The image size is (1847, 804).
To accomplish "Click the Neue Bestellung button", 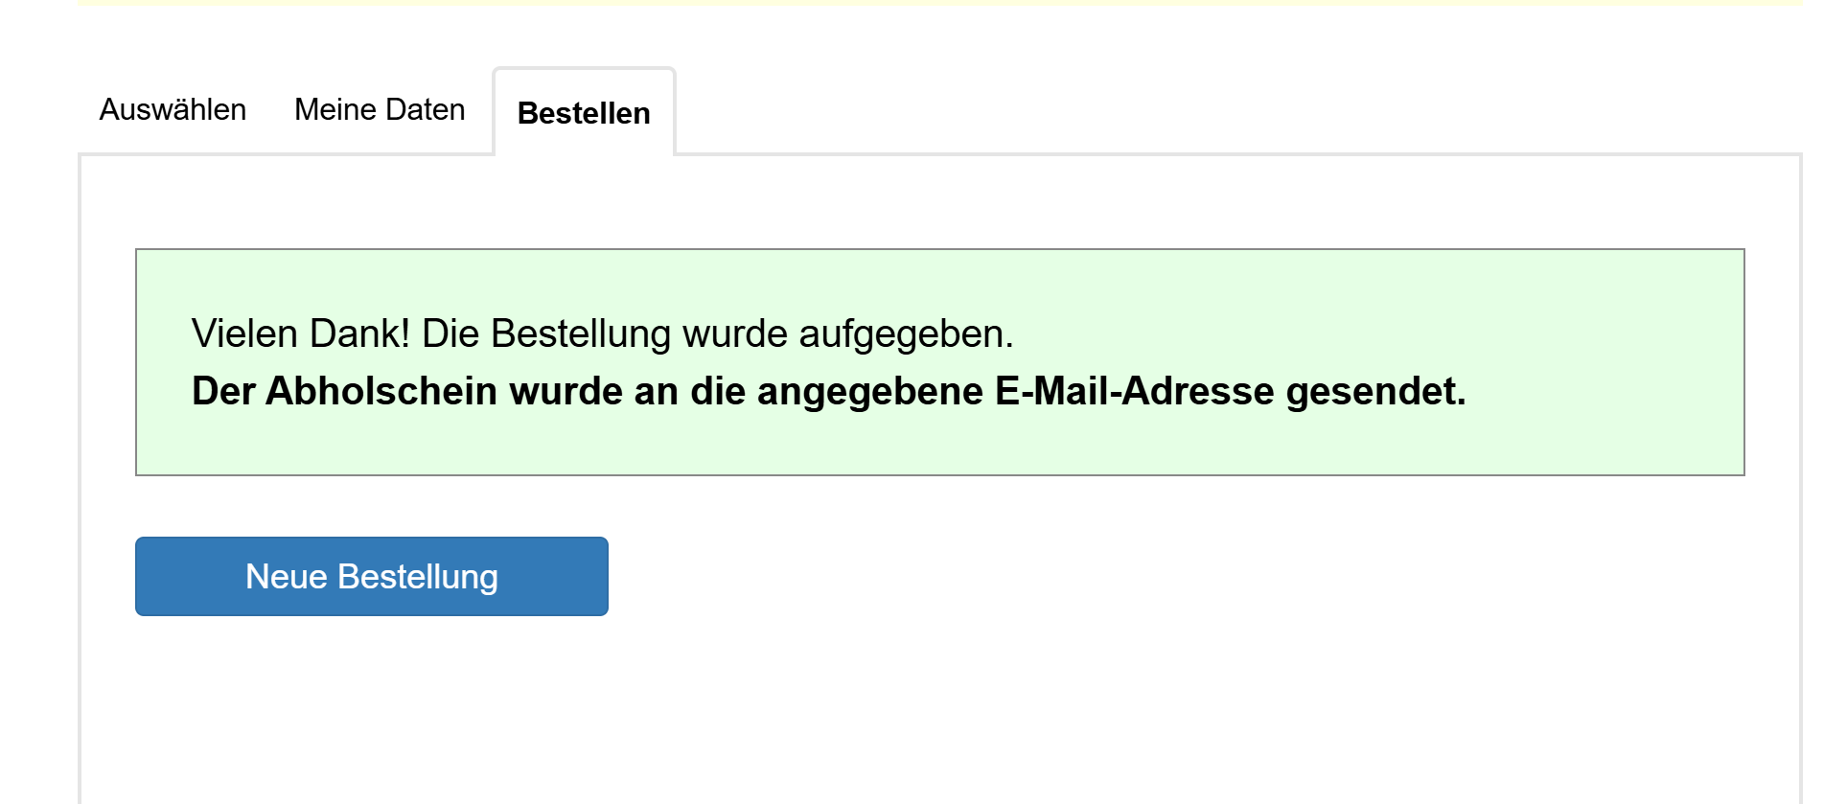I will (372, 576).
